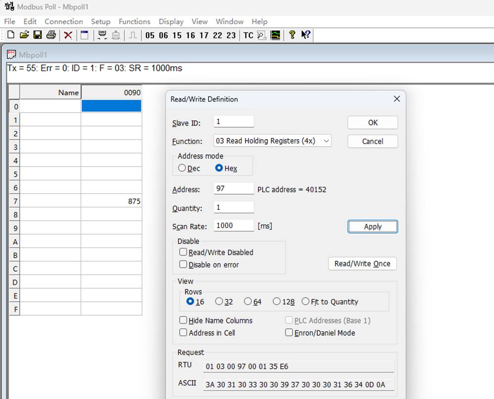This screenshot has width=494, height=399.
Task: Click the TC test center button
Action: (x=248, y=35)
